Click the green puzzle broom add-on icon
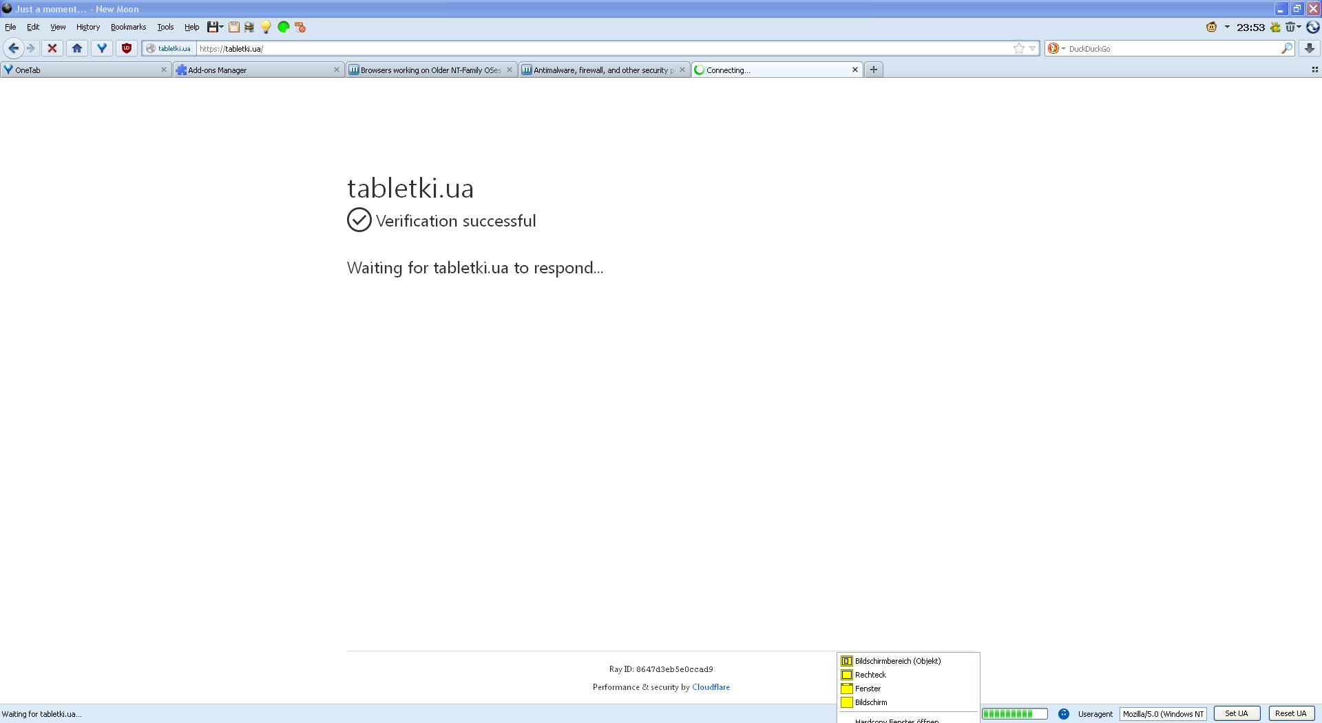 (1275, 27)
